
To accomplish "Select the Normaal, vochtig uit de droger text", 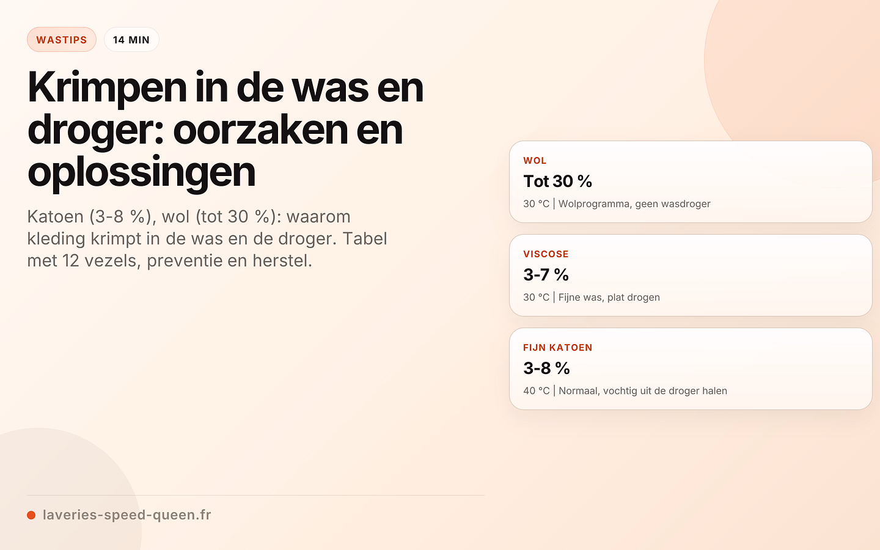I will pos(643,391).
